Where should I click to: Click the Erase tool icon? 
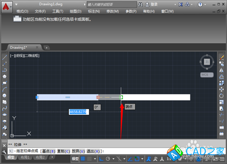[x=222, y=57]
